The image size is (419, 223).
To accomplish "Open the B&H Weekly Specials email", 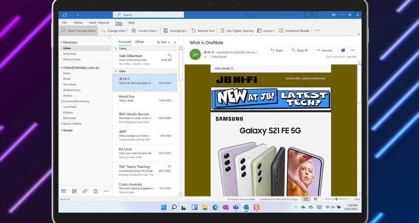I will 145,118.
